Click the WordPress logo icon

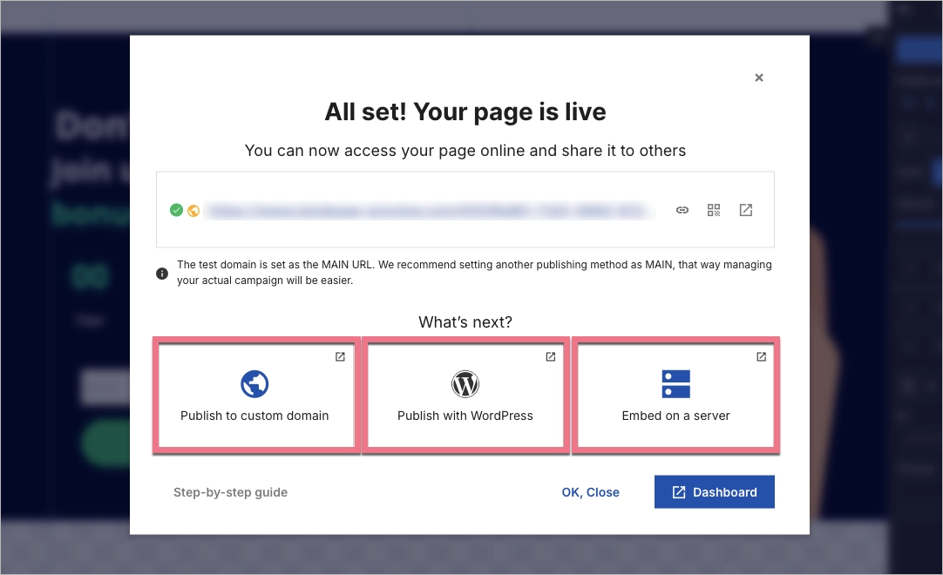click(x=465, y=383)
